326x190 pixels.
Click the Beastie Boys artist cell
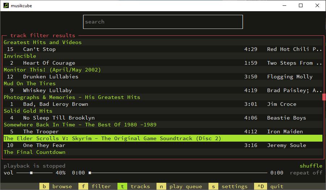287,118
